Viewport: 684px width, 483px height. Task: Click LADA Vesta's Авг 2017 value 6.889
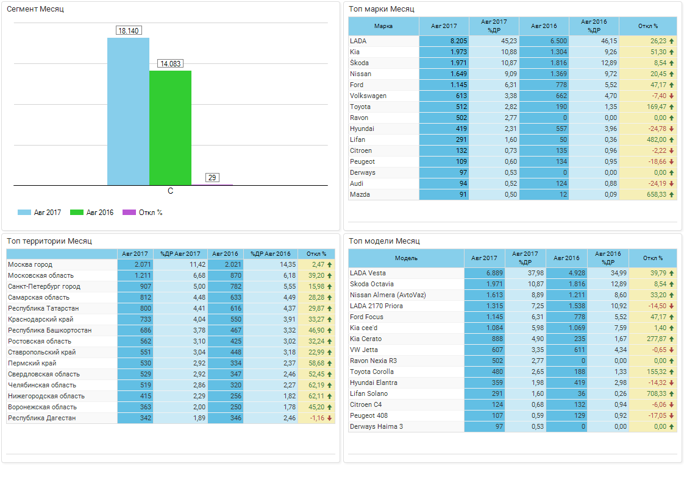485,273
